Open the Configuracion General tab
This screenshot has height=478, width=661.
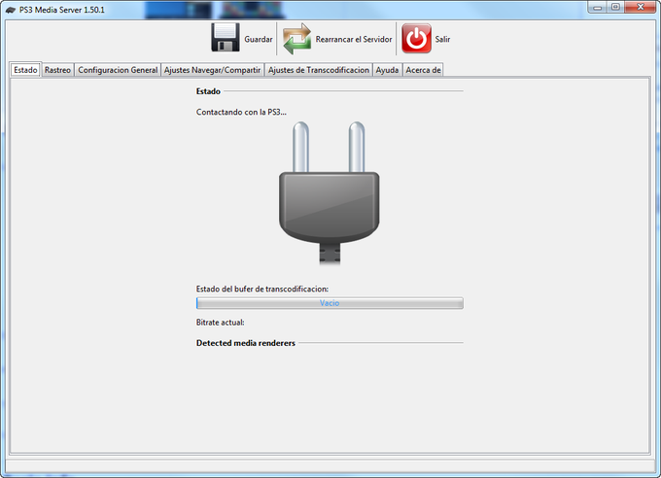(x=118, y=70)
